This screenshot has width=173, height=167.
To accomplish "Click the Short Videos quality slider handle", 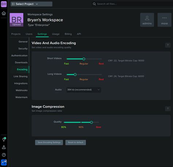I will [84, 59].
